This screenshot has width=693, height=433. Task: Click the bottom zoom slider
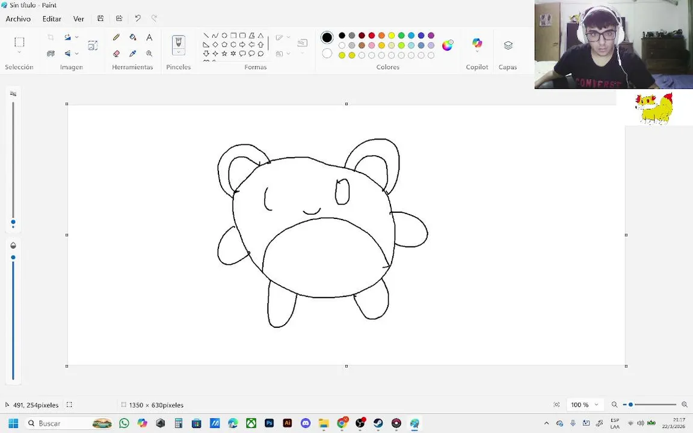[x=650, y=405]
